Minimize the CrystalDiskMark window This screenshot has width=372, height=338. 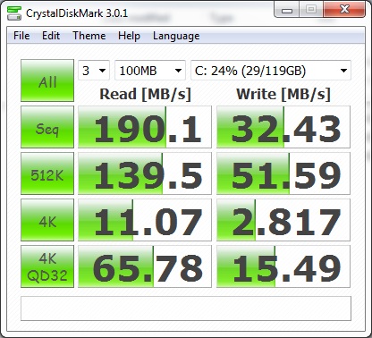coord(287,11)
